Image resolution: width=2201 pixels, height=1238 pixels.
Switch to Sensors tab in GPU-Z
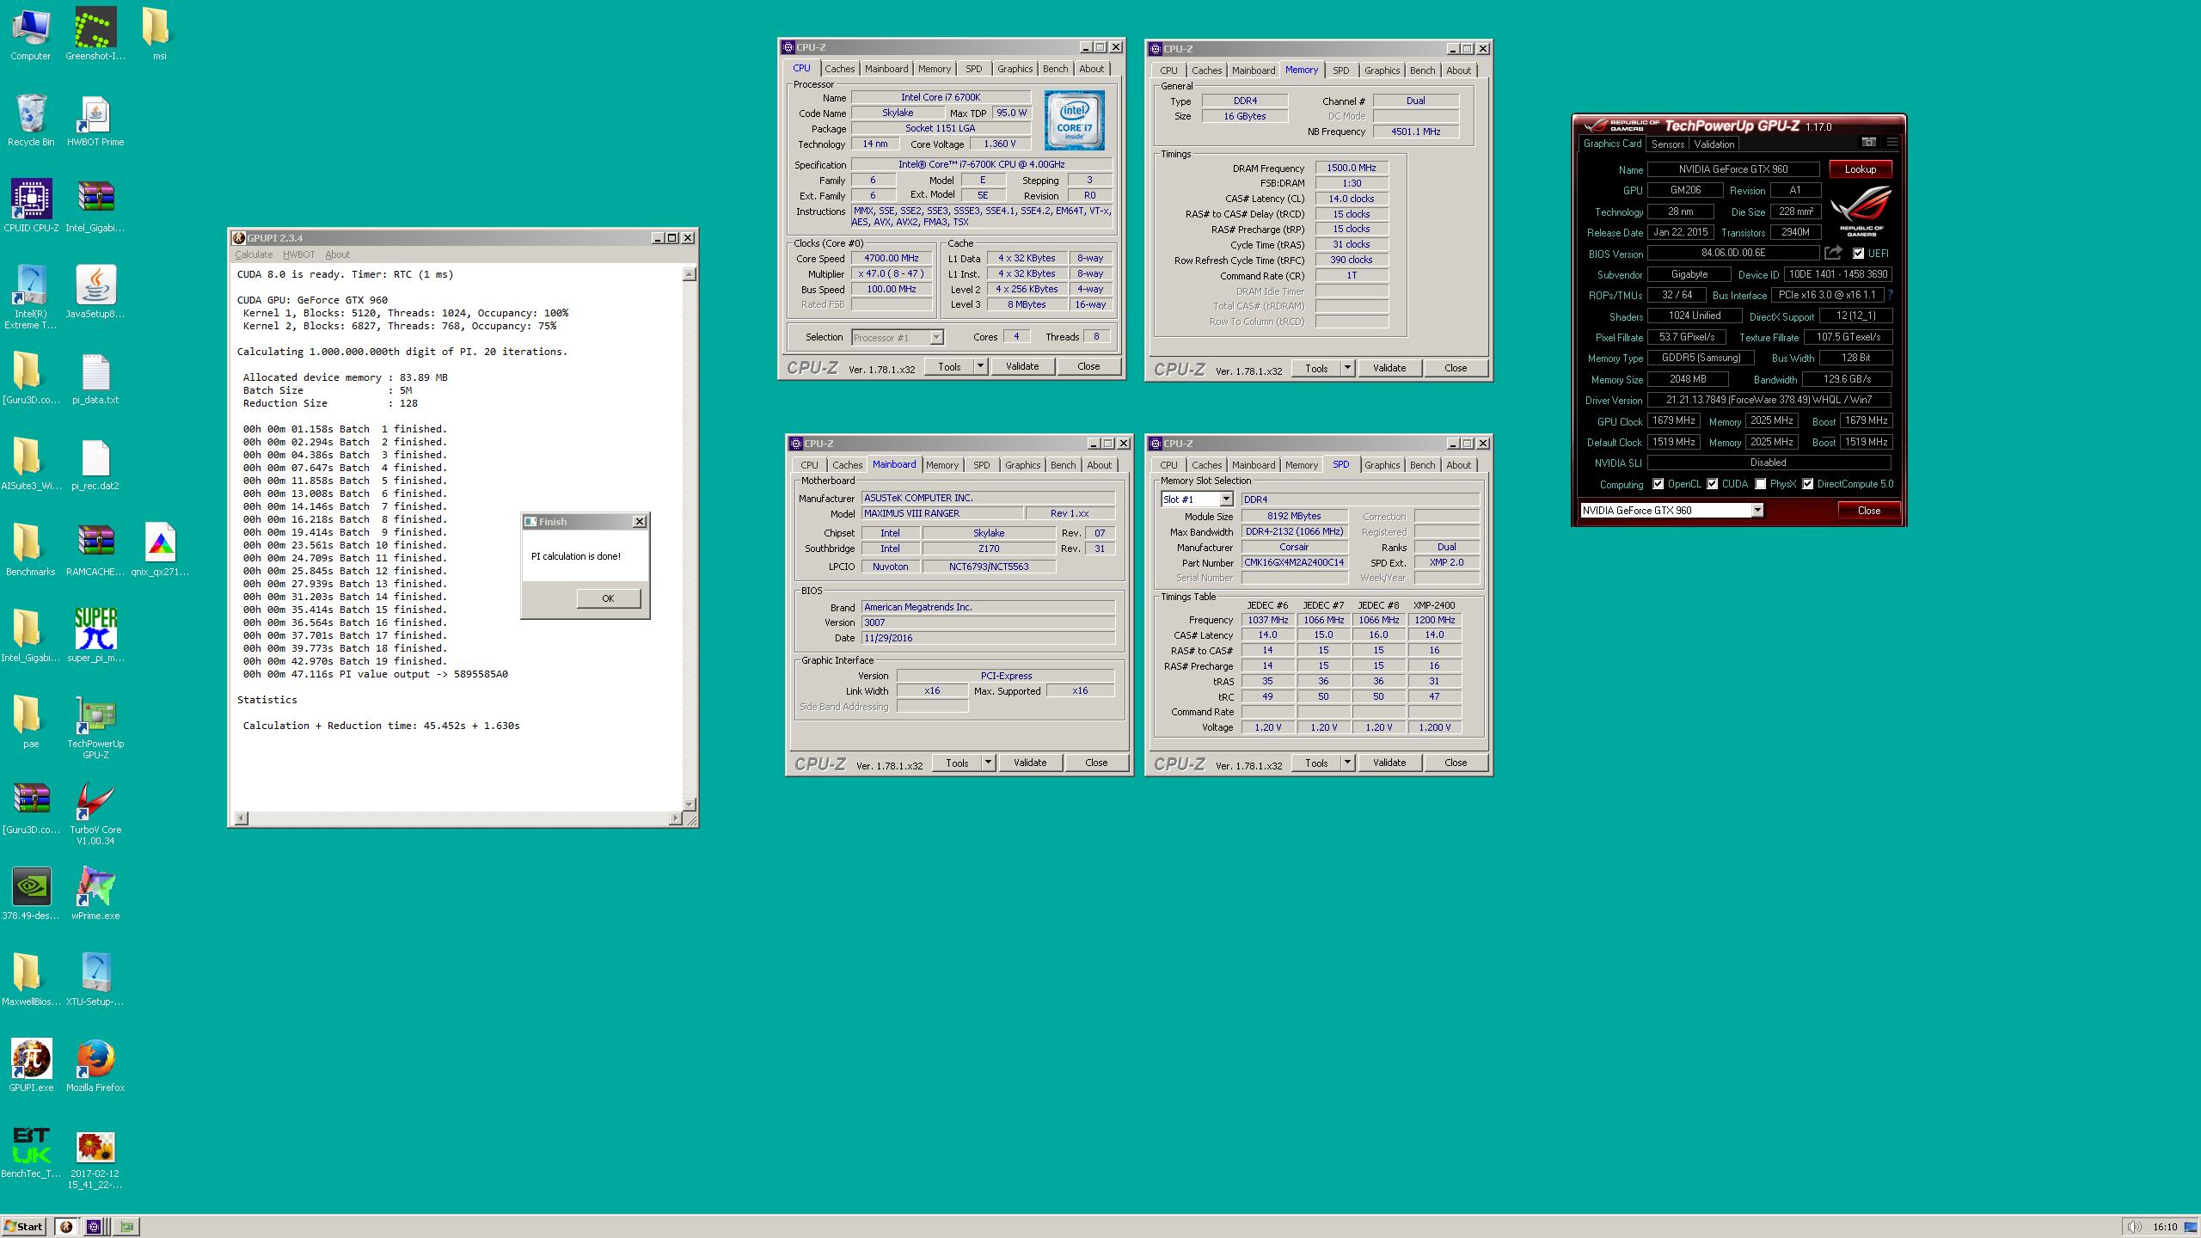(x=1667, y=144)
